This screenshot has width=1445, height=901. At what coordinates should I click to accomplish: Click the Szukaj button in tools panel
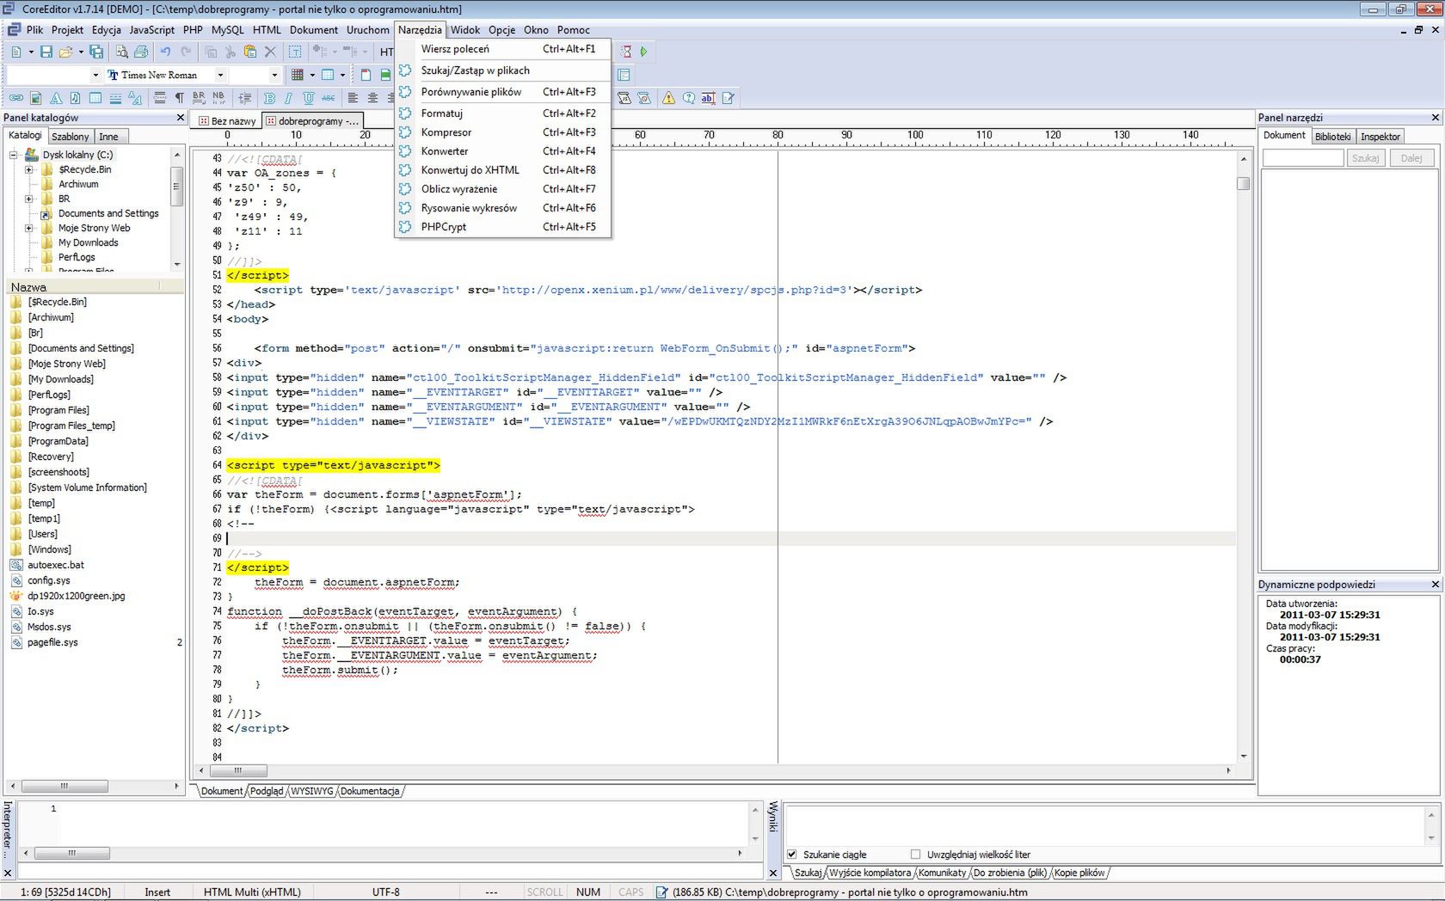click(1365, 158)
